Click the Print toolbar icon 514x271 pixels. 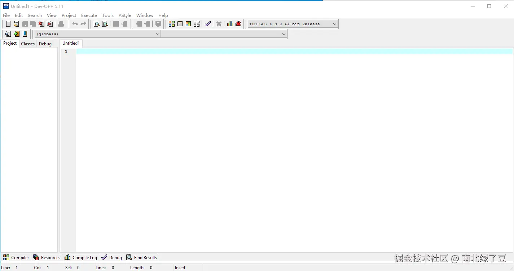pos(61,24)
